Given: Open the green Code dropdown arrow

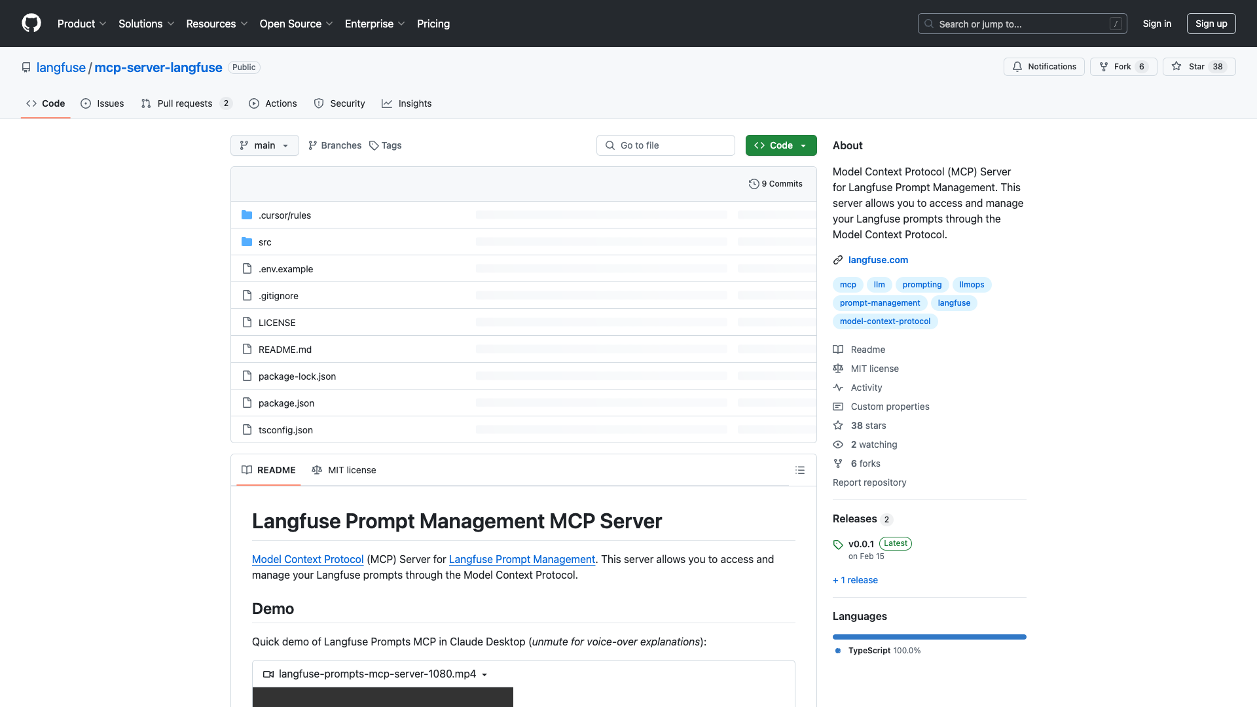Looking at the screenshot, I should point(804,145).
